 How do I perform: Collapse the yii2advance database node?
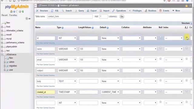tap(2, 54)
